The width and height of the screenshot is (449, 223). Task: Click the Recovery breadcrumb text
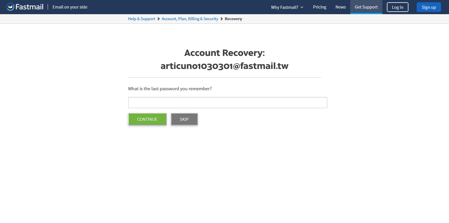233,19
